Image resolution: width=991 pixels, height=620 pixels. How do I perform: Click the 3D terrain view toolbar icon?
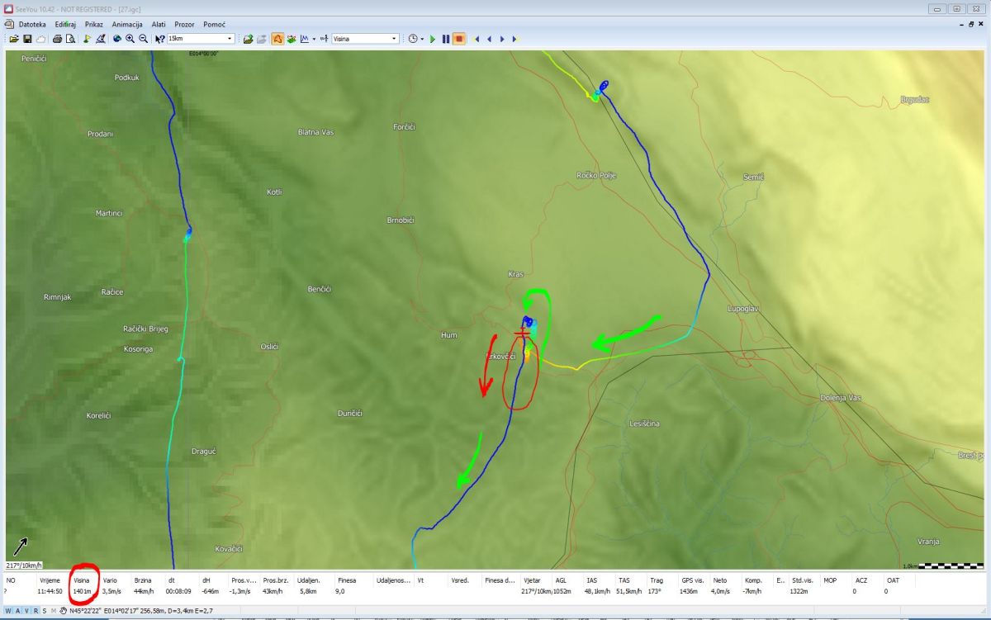[291, 39]
